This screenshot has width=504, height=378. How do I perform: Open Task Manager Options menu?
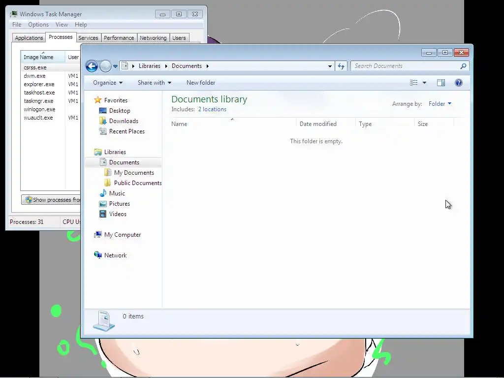[x=38, y=25]
